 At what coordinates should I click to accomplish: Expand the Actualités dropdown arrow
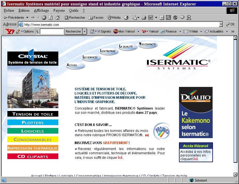tap(227, 31)
